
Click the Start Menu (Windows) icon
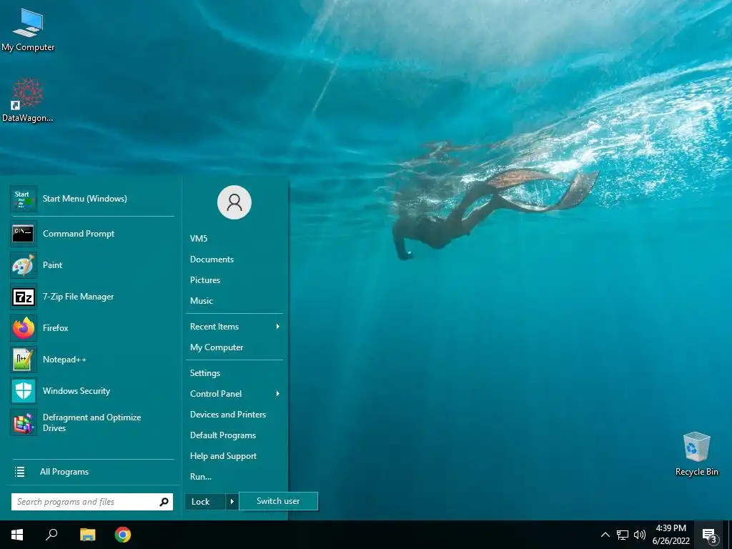pyautogui.click(x=24, y=199)
